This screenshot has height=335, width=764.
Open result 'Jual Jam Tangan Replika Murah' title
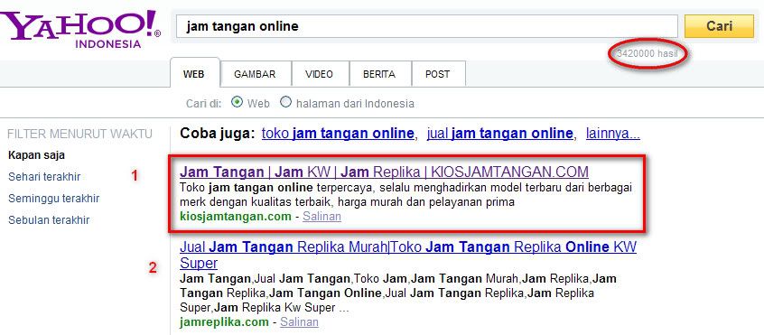[408, 256]
